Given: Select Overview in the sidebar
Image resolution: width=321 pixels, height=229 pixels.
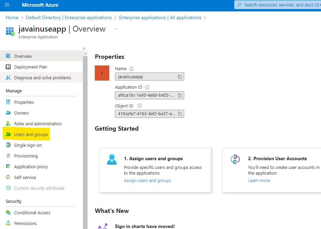Looking at the screenshot, I should point(41,56).
